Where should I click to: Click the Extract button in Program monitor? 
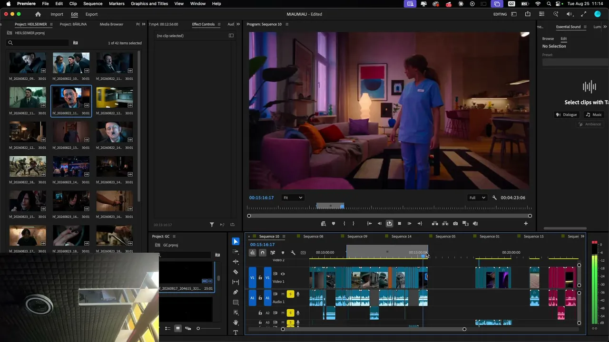coord(445,224)
